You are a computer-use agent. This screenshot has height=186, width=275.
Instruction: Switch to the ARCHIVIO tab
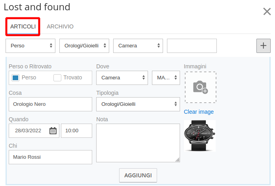[60, 26]
